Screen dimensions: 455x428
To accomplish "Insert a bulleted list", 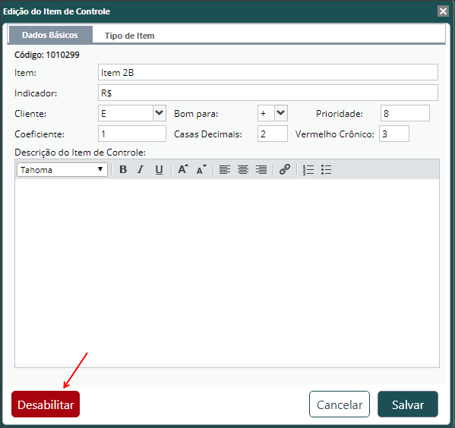I will pos(326,169).
